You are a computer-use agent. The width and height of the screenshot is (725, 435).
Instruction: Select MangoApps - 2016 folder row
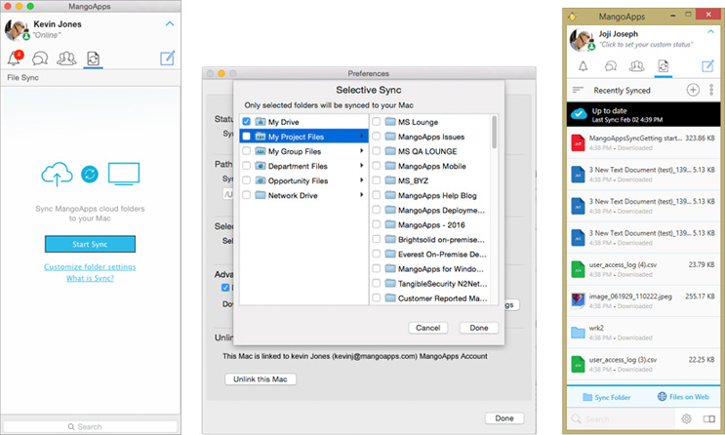[x=429, y=224]
